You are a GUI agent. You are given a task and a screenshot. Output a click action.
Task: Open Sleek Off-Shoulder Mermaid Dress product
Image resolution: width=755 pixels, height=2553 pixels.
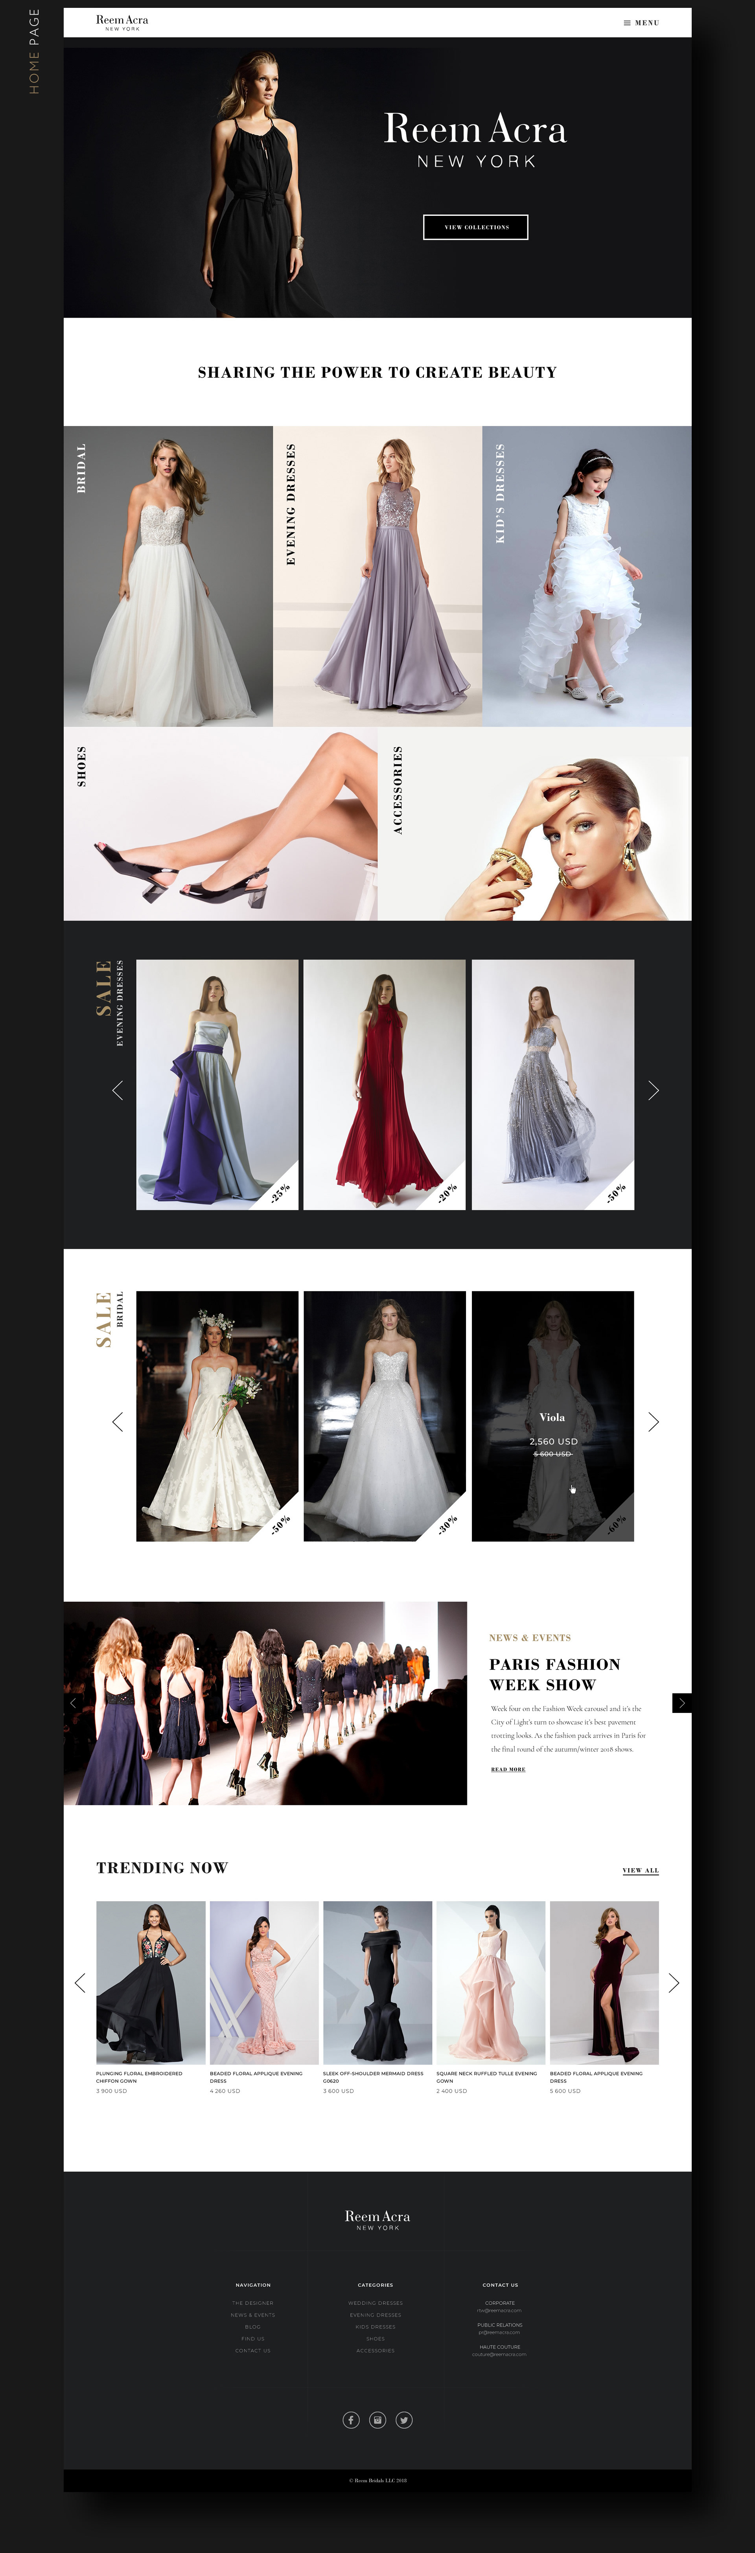pos(377,1982)
